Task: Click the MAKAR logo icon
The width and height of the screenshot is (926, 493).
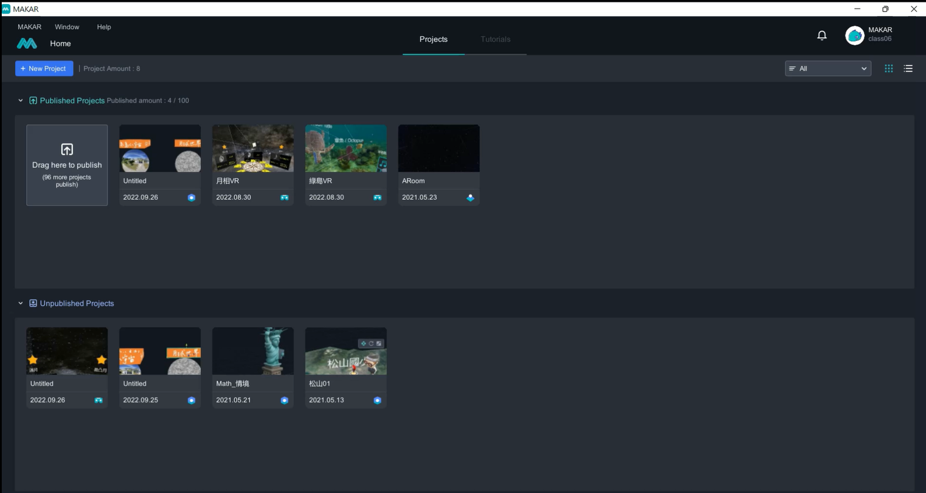Action: (27, 44)
